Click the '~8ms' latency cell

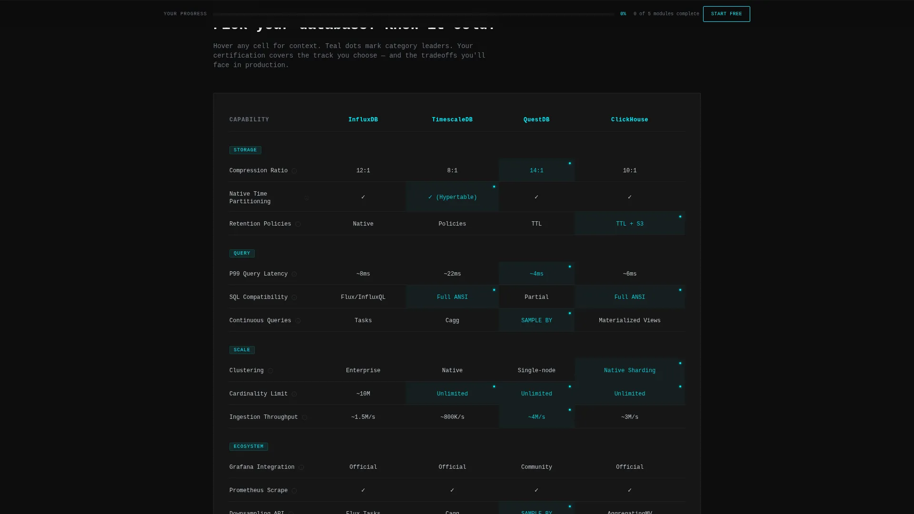click(363, 274)
